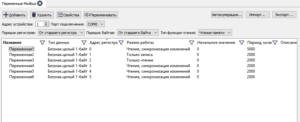This screenshot has width=300, height=122.
Task: Click period 2000 of Переменная5
Action: (251, 71)
